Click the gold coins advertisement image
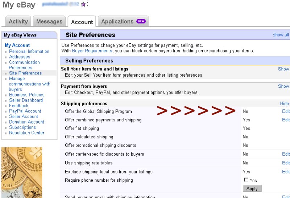Viewport: 290px width, 198px height. coord(22,172)
